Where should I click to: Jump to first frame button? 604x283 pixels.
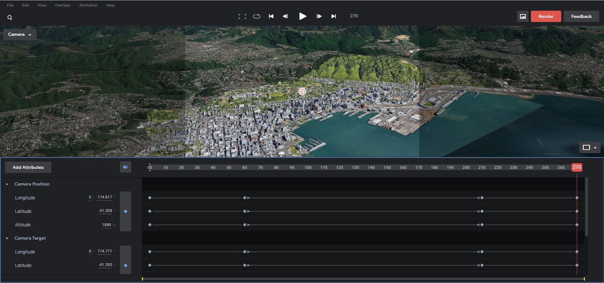271,16
